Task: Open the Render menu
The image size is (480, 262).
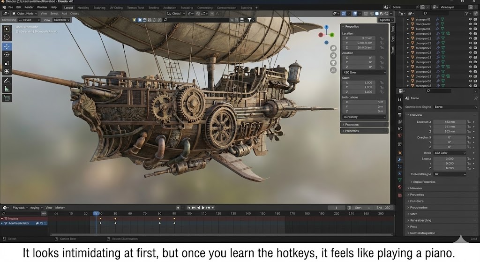Action: coord(29,7)
